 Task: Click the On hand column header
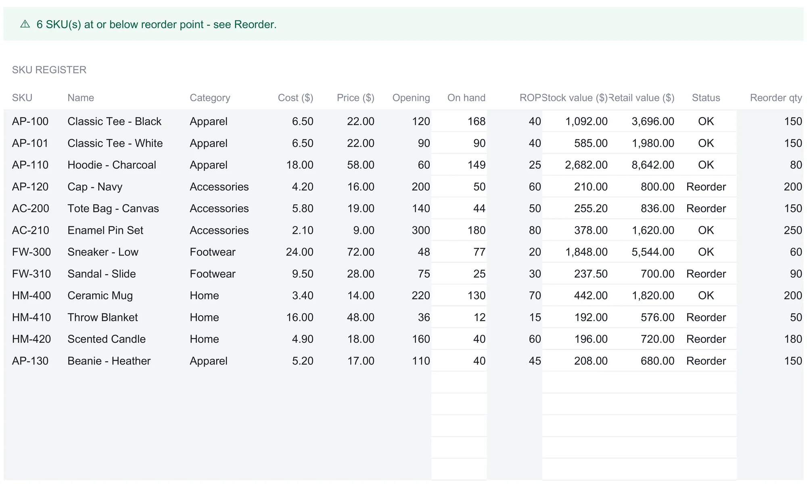[466, 98]
